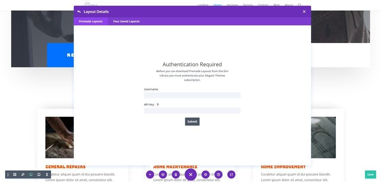Activate the zoom magnifier view
The height and width of the screenshot is (182, 381).
pyautogui.click(x=23, y=175)
